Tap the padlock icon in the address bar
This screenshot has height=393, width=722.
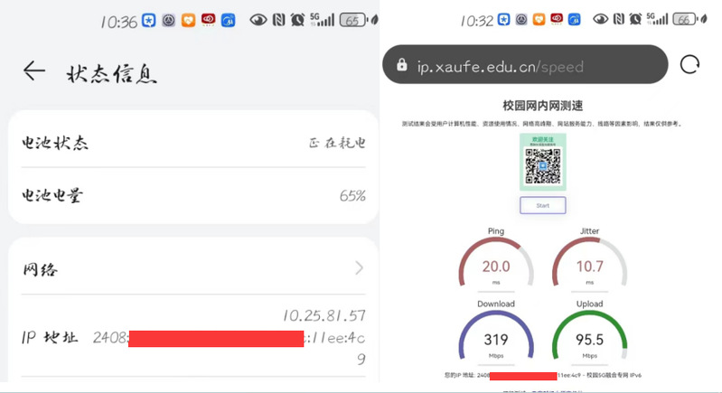coord(402,64)
